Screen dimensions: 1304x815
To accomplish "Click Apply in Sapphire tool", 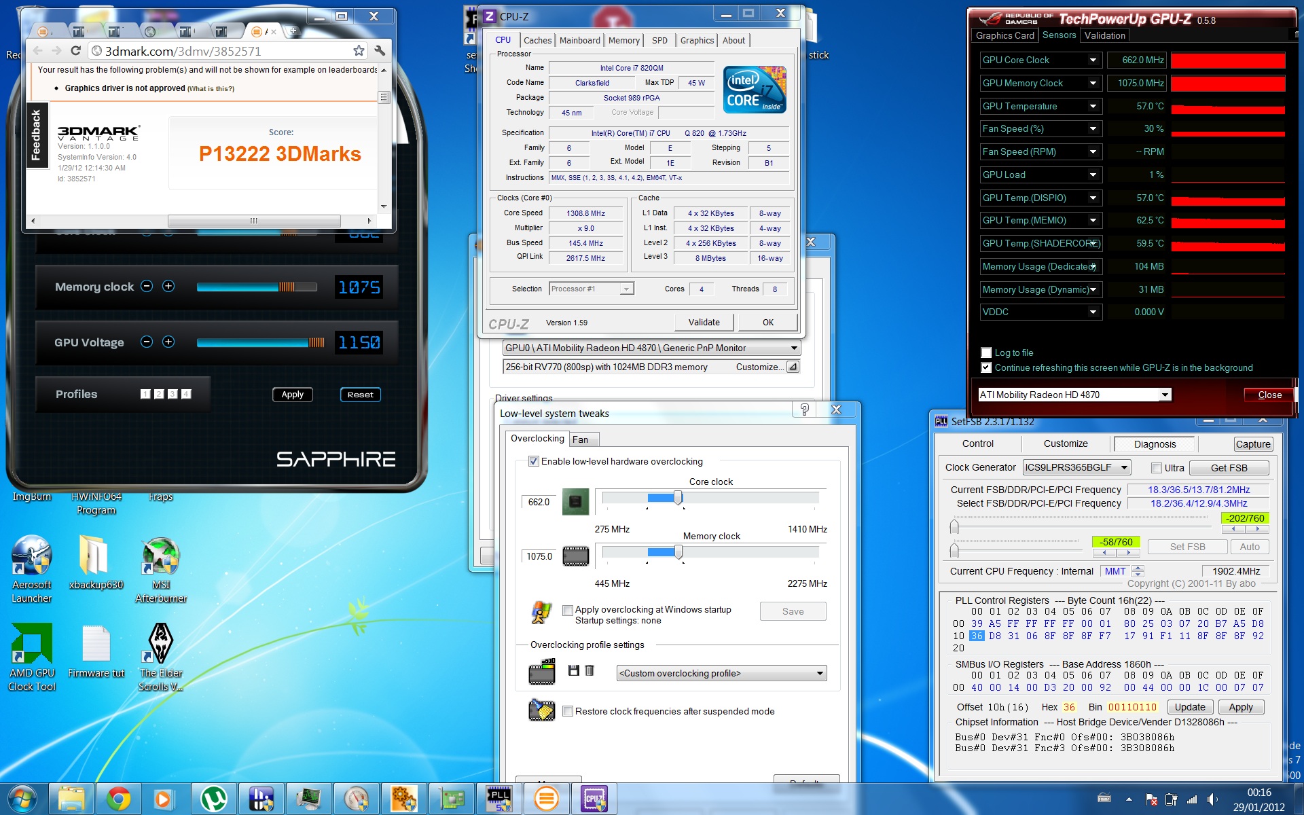I will (293, 395).
